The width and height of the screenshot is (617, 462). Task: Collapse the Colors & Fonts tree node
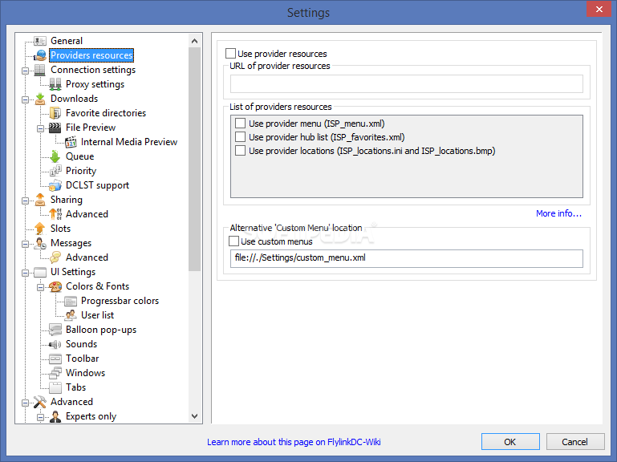pyautogui.click(x=41, y=287)
